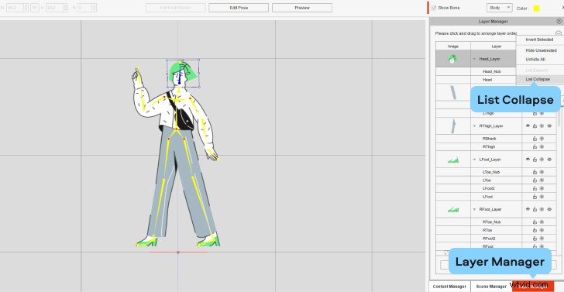Click the lock icon on RFoot2 row
Image resolution: width=564 pixels, height=292 pixels.
pyautogui.click(x=535, y=239)
